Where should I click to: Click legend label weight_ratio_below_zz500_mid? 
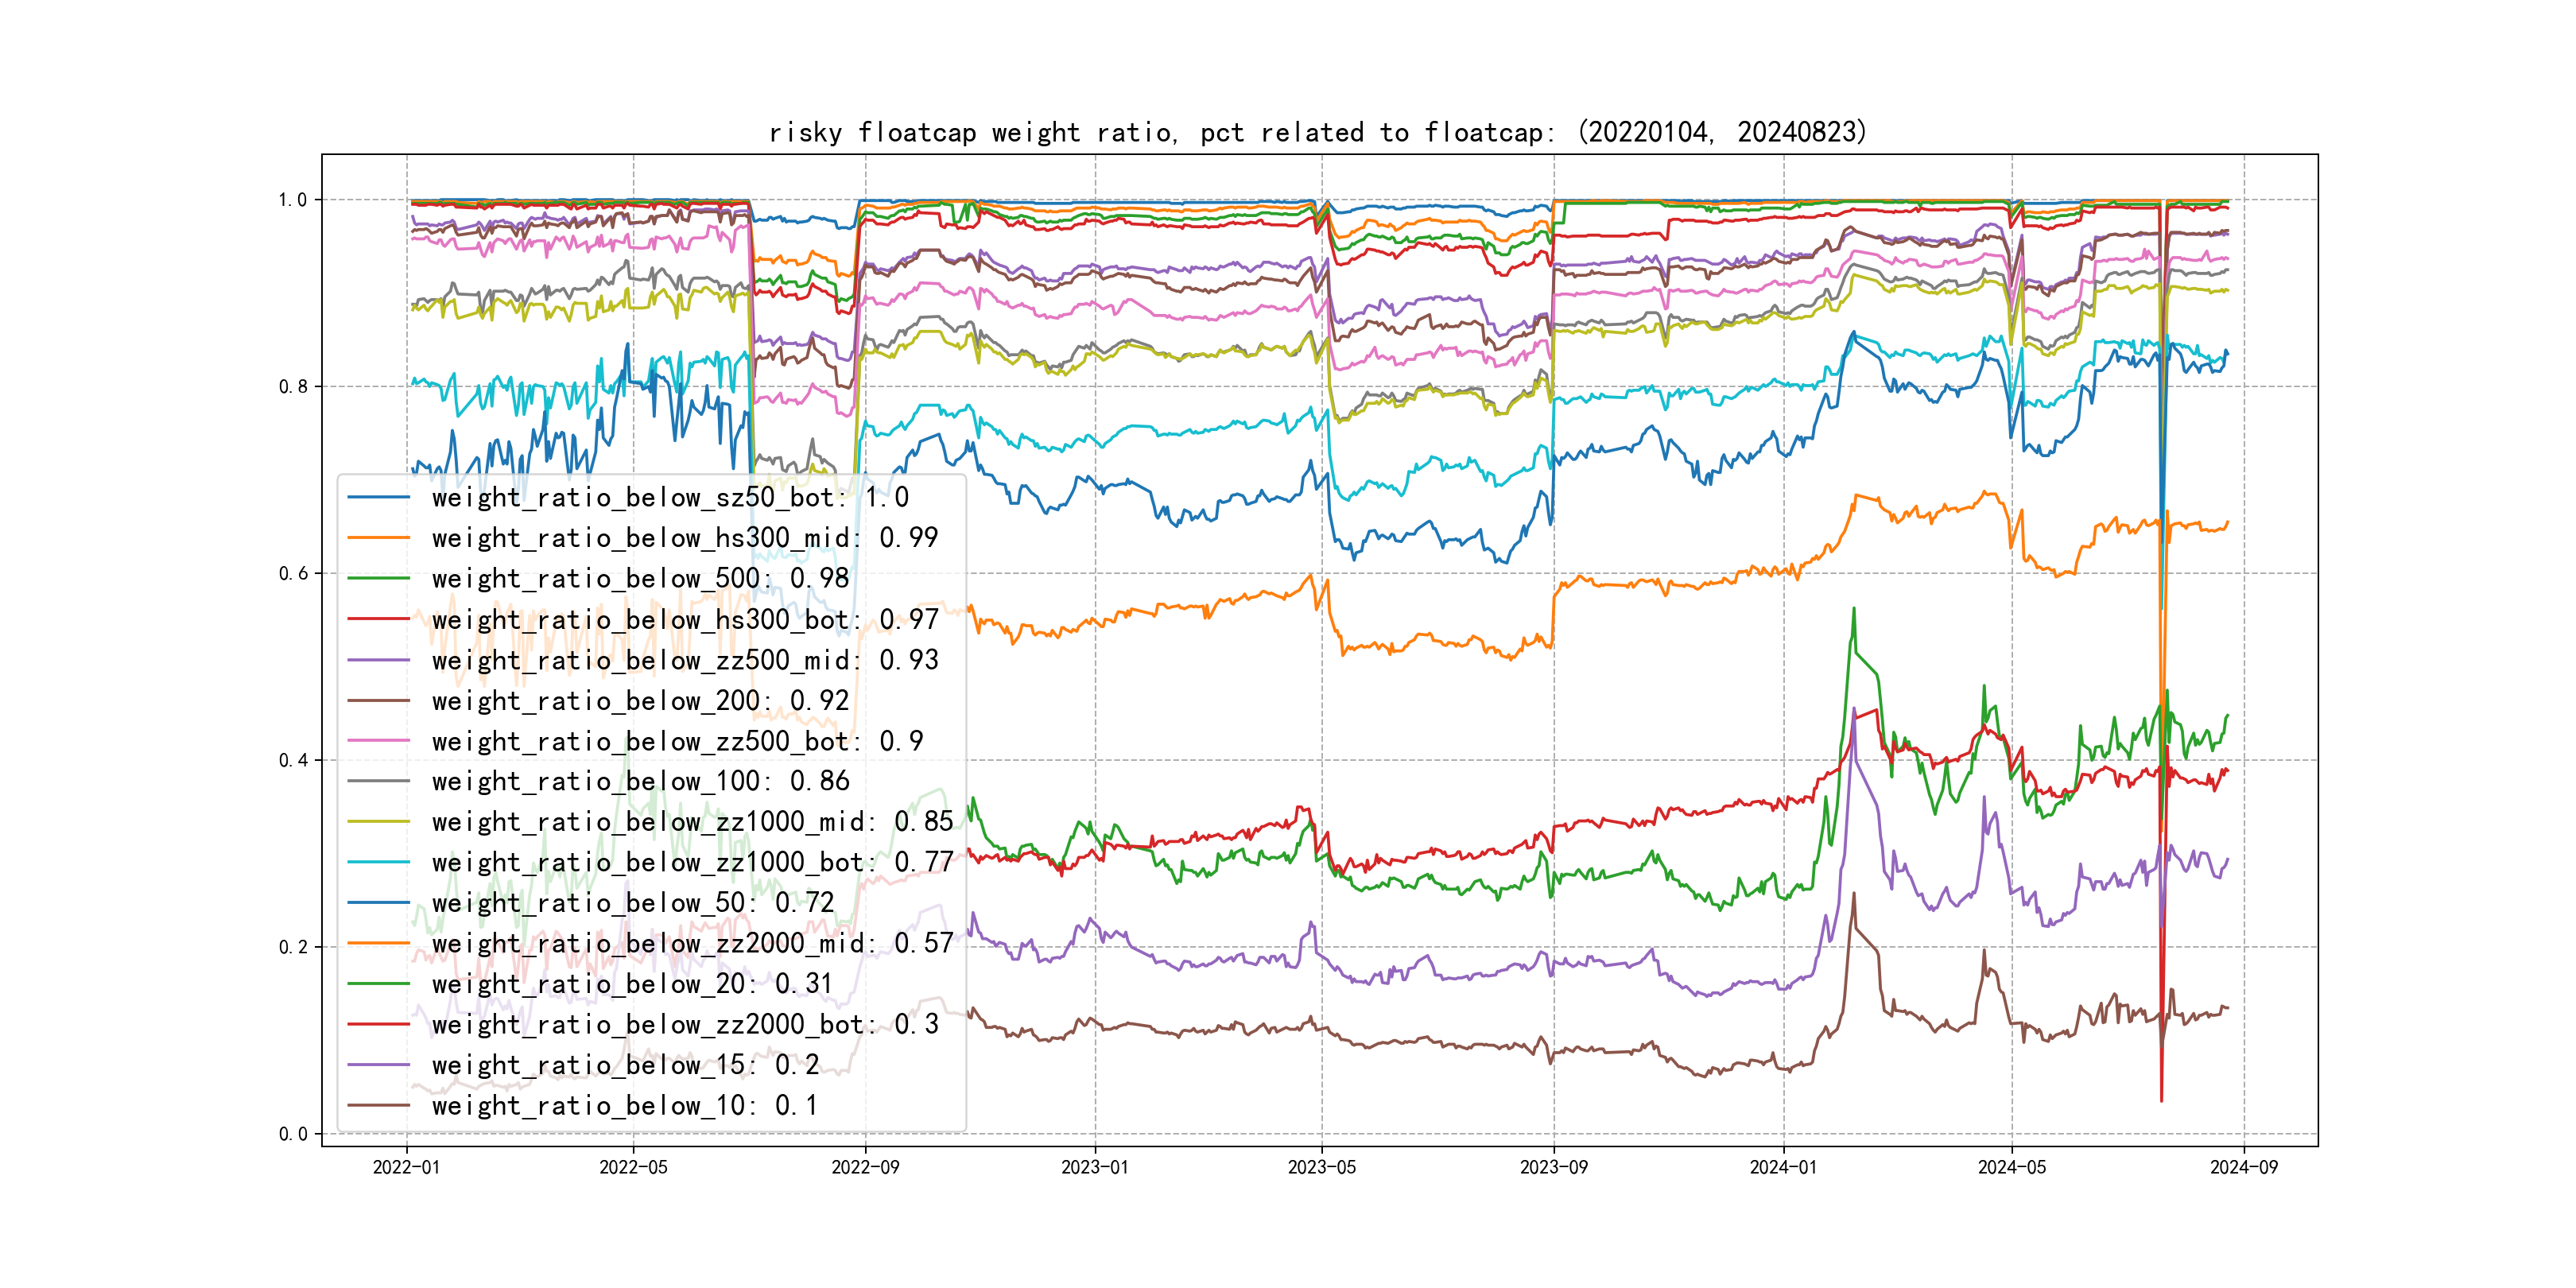(684, 660)
